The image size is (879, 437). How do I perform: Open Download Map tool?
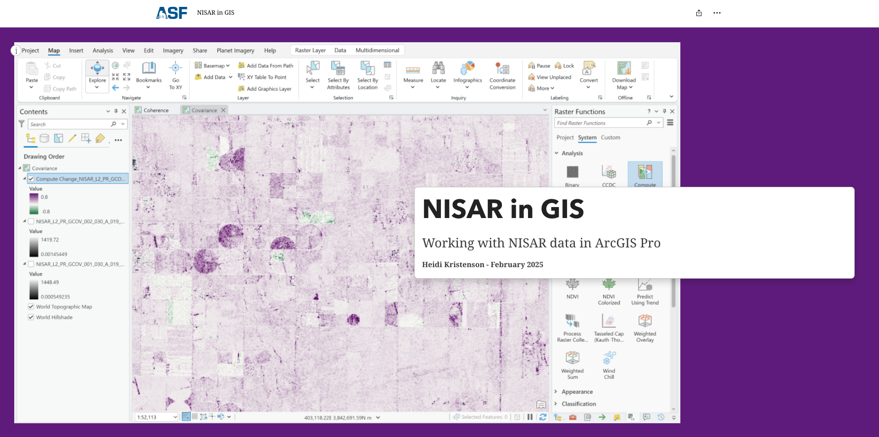[624, 76]
